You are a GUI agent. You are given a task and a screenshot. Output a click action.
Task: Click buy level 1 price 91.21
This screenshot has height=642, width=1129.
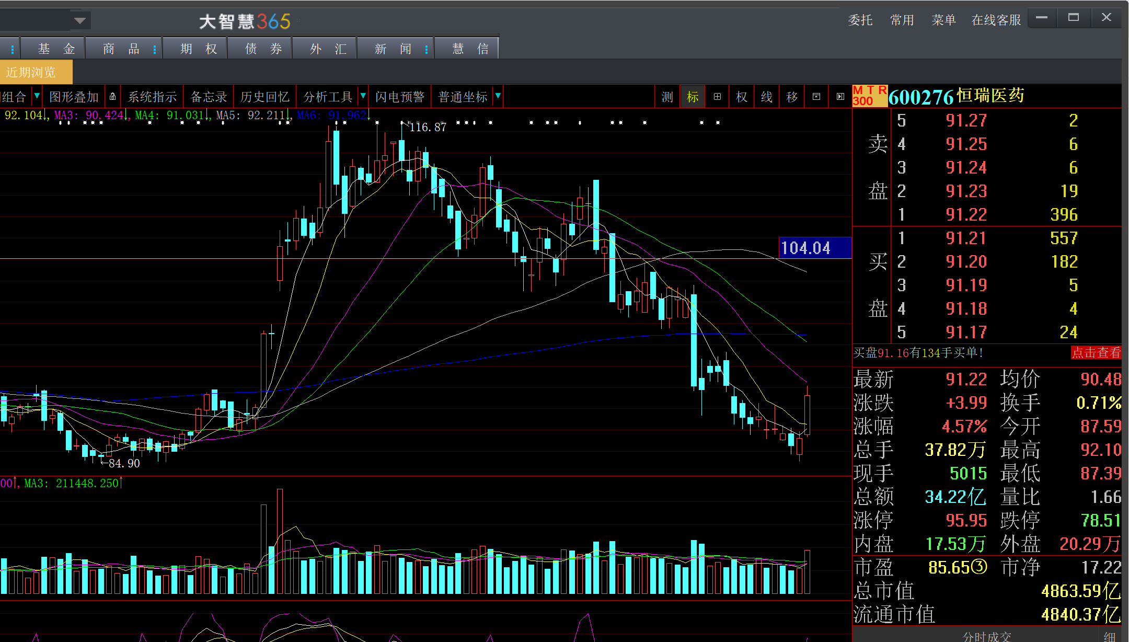coord(966,238)
